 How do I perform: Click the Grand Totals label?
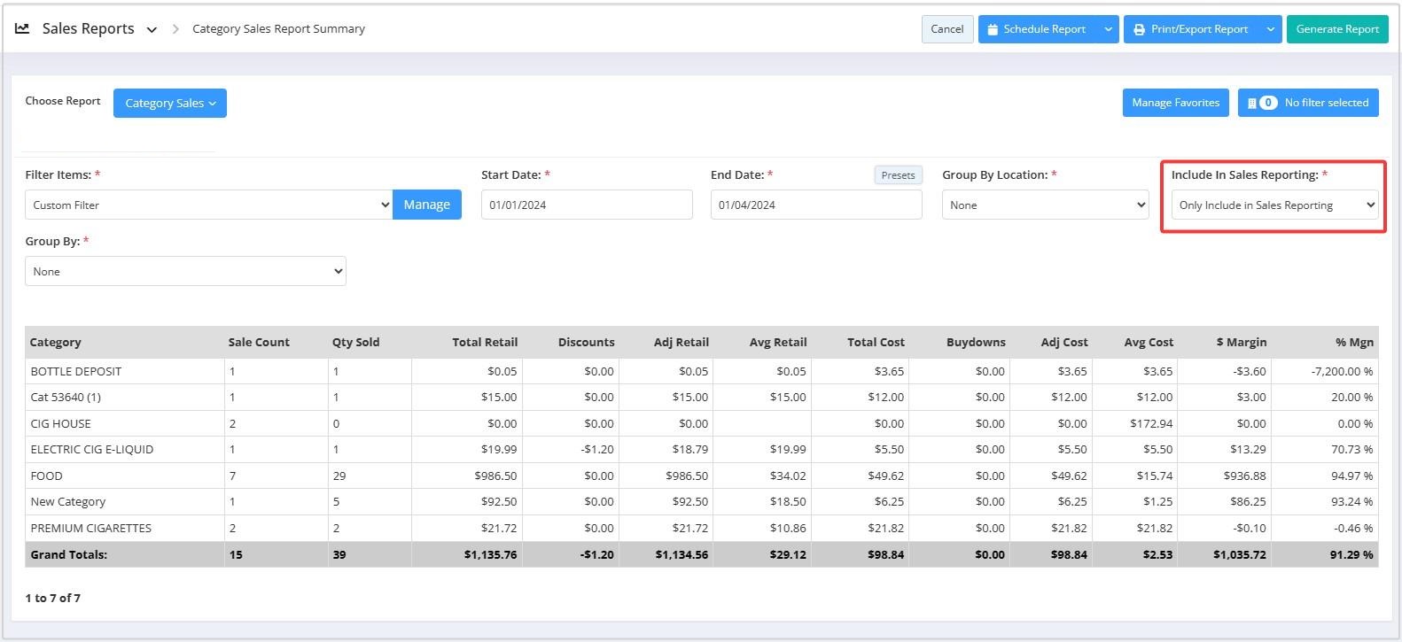pos(68,554)
